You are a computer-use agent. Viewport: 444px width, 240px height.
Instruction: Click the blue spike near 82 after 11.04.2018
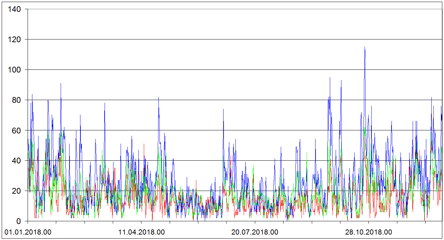(x=158, y=98)
